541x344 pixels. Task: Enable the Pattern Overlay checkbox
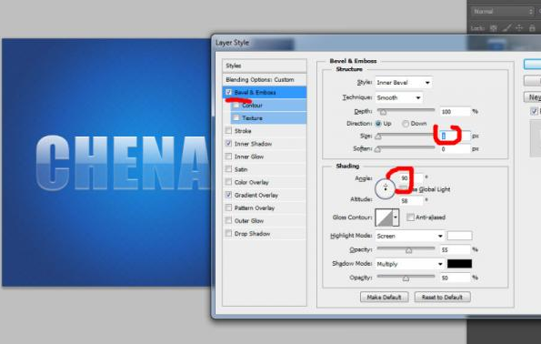pyautogui.click(x=228, y=207)
